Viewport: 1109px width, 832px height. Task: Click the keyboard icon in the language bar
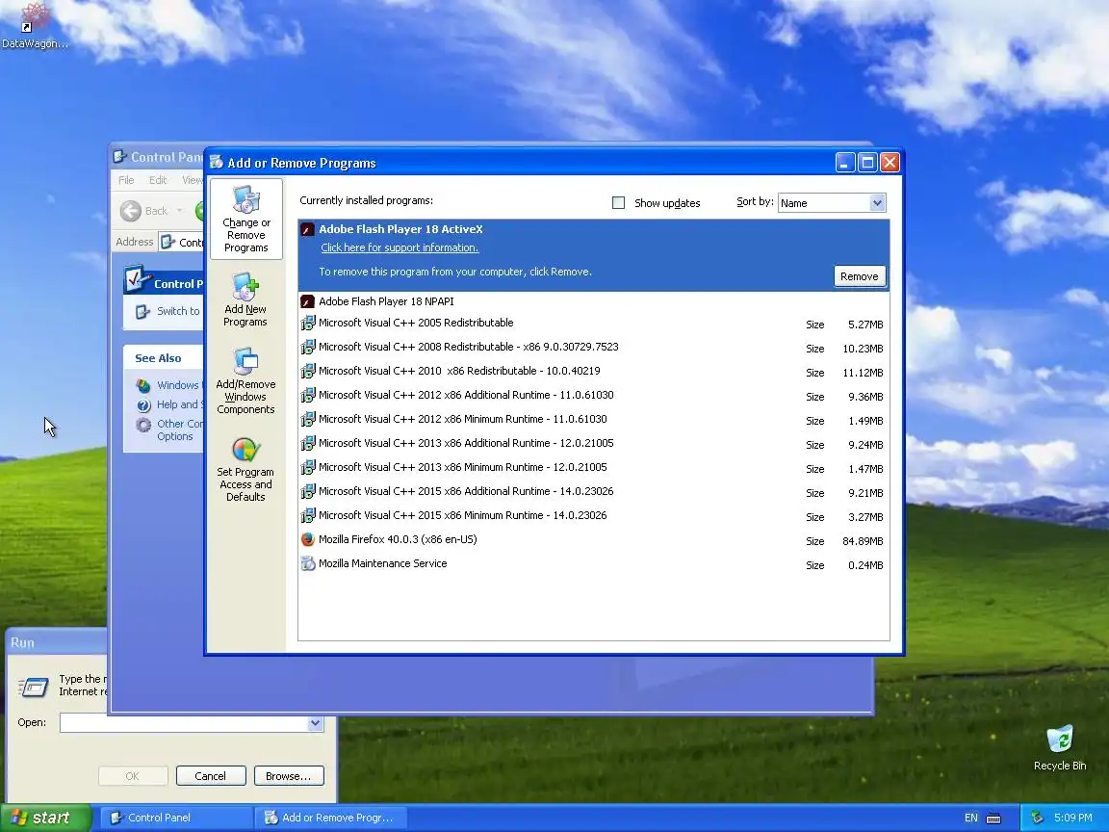pyautogui.click(x=993, y=818)
